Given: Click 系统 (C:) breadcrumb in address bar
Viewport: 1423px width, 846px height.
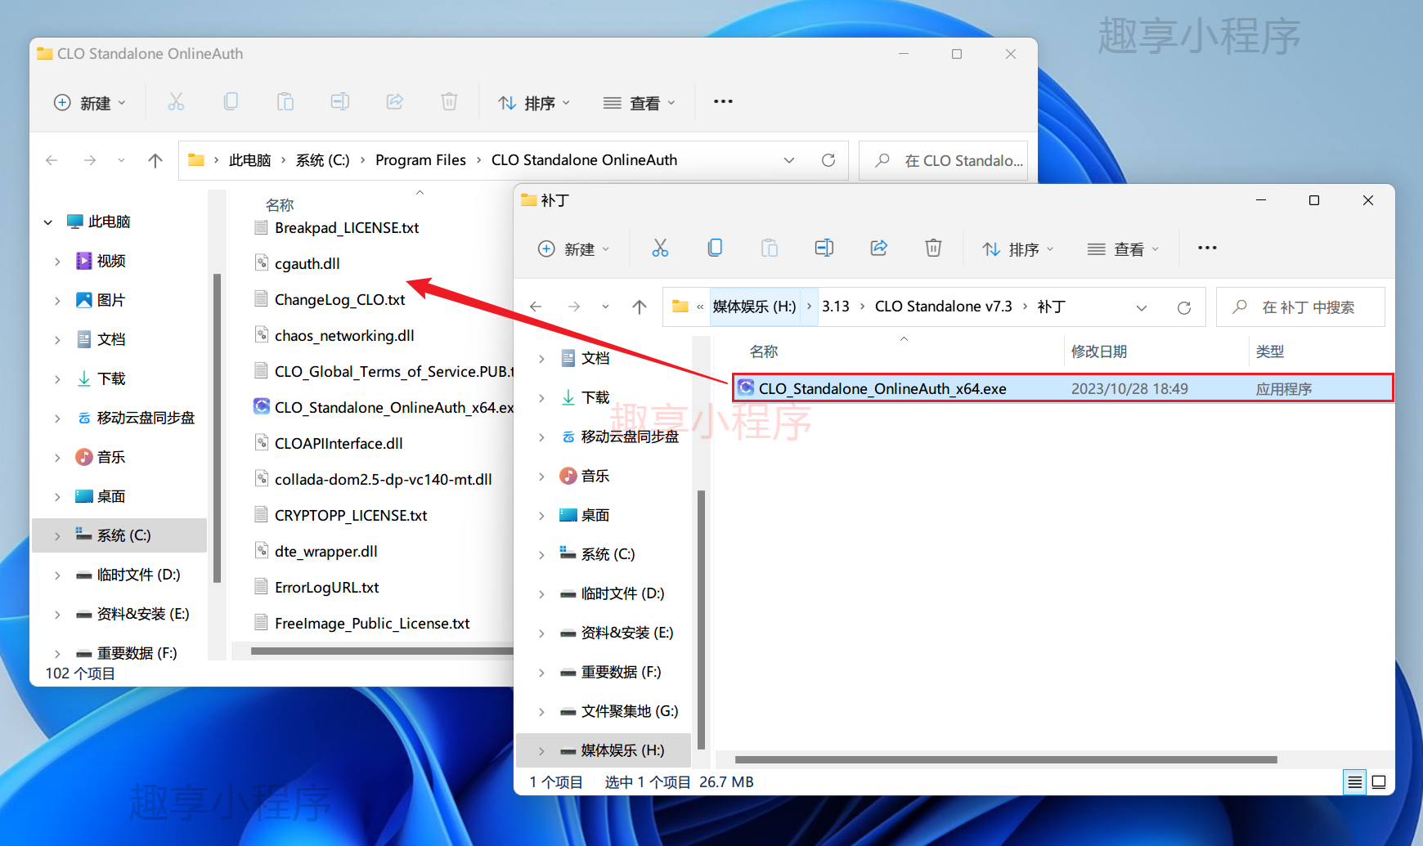Looking at the screenshot, I should pos(322,160).
